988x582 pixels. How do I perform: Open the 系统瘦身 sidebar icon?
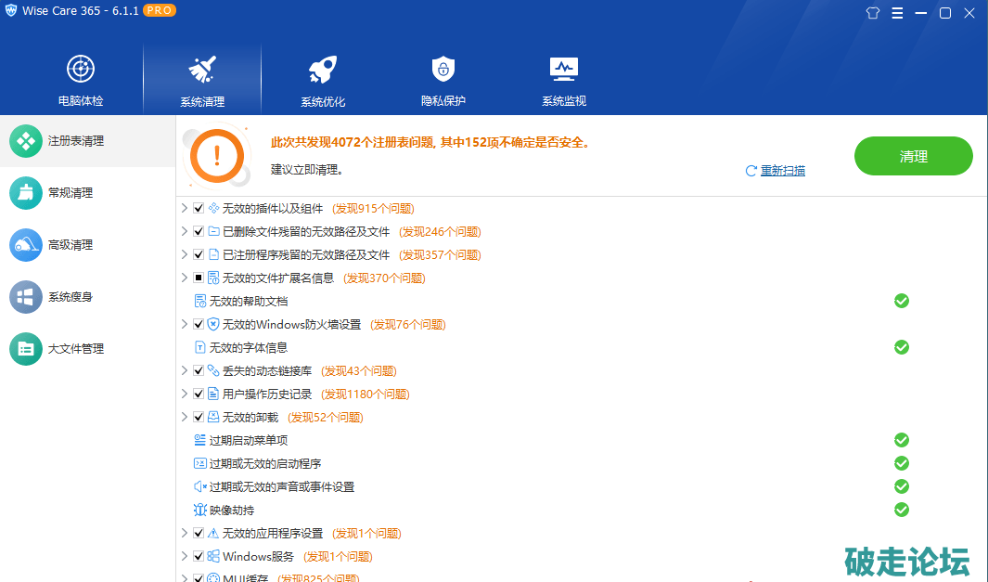[x=26, y=297]
